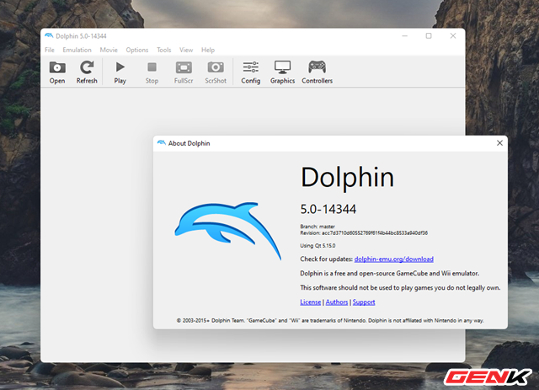Follow the dolphin-emu.org/download link
The width and height of the screenshot is (539, 390).
(393, 259)
